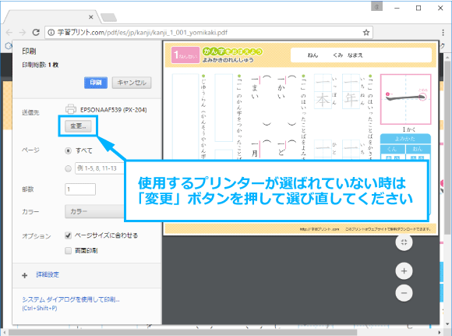Zoom in on preview with plus button
The image size is (452, 336).
click(x=404, y=271)
